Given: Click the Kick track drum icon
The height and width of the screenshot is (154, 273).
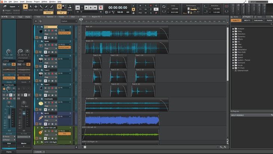Looking at the screenshot, I should tap(41, 31).
